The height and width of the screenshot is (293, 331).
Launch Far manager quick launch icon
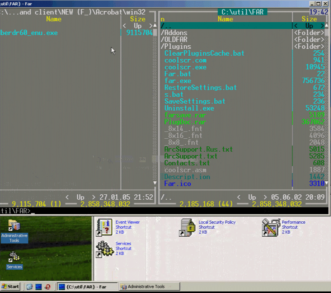coord(39,287)
